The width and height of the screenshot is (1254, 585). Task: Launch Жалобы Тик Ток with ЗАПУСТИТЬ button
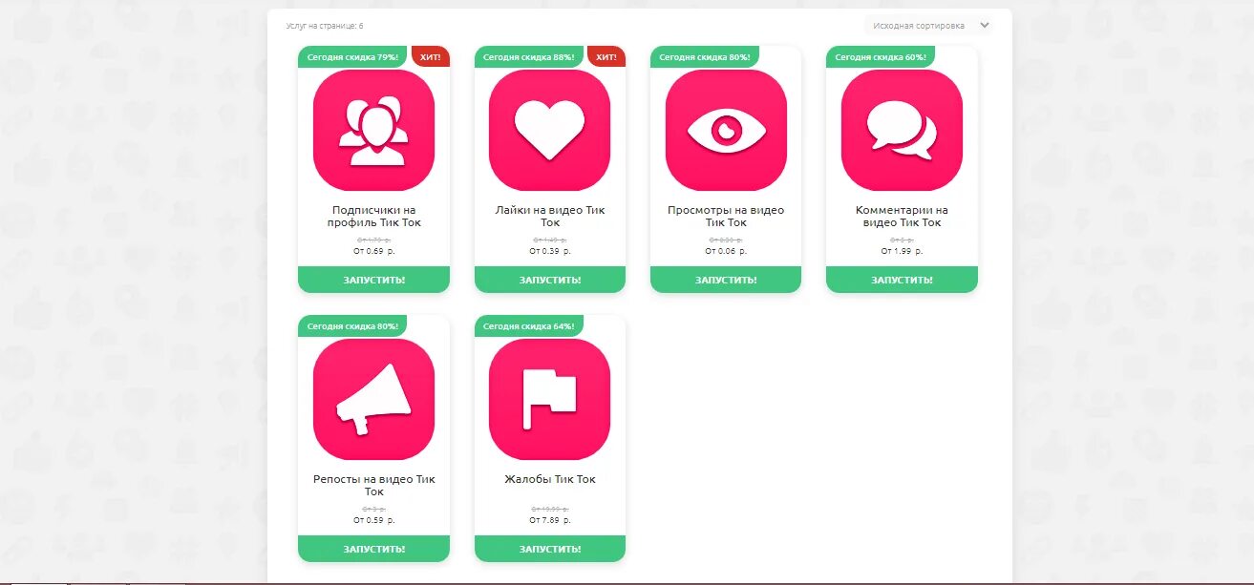point(550,549)
